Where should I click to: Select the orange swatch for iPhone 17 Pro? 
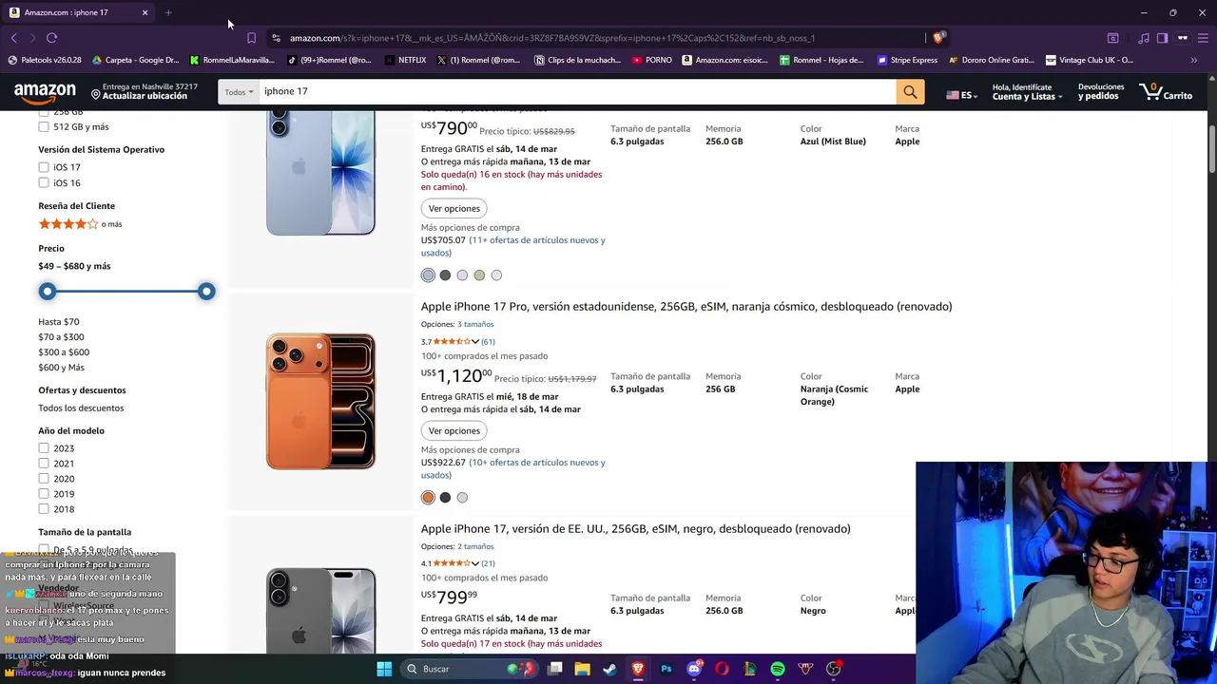pyautogui.click(x=428, y=498)
